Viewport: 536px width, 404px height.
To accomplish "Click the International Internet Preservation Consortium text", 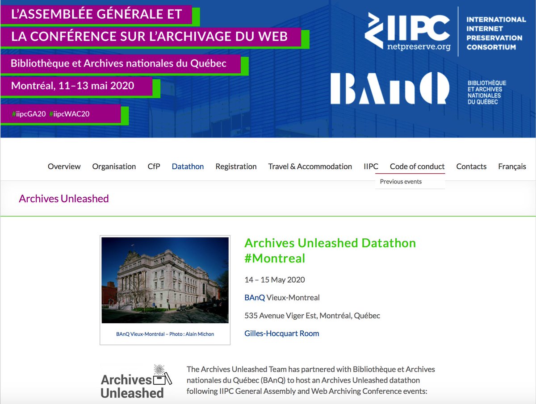I will [496, 33].
